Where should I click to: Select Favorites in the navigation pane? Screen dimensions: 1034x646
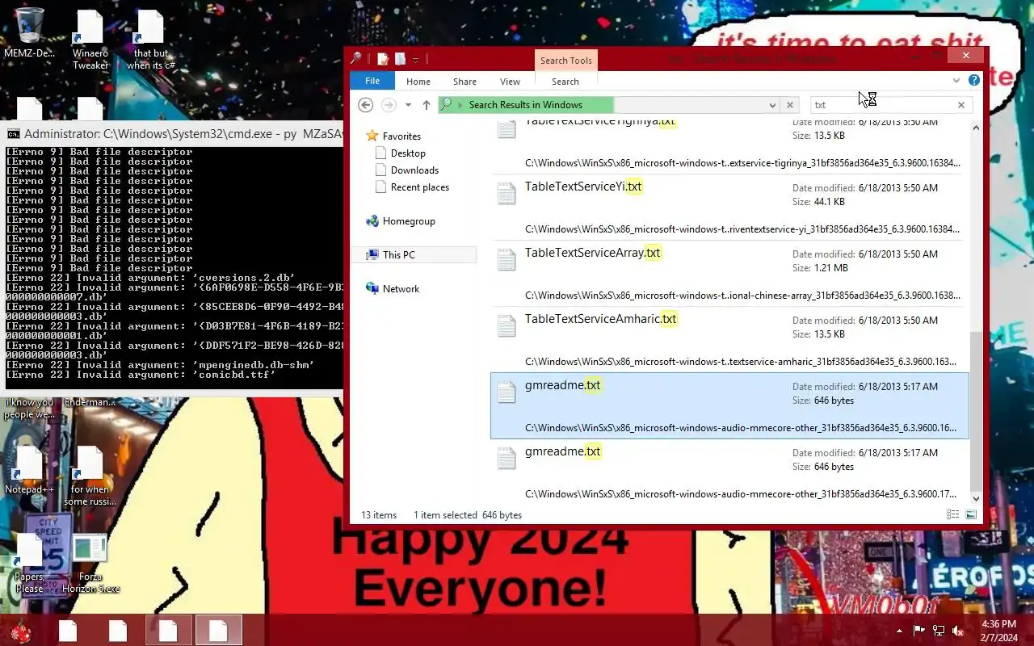tap(401, 136)
